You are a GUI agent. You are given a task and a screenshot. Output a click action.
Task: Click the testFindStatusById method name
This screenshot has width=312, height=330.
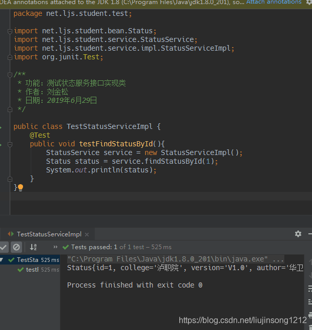click(x=116, y=144)
